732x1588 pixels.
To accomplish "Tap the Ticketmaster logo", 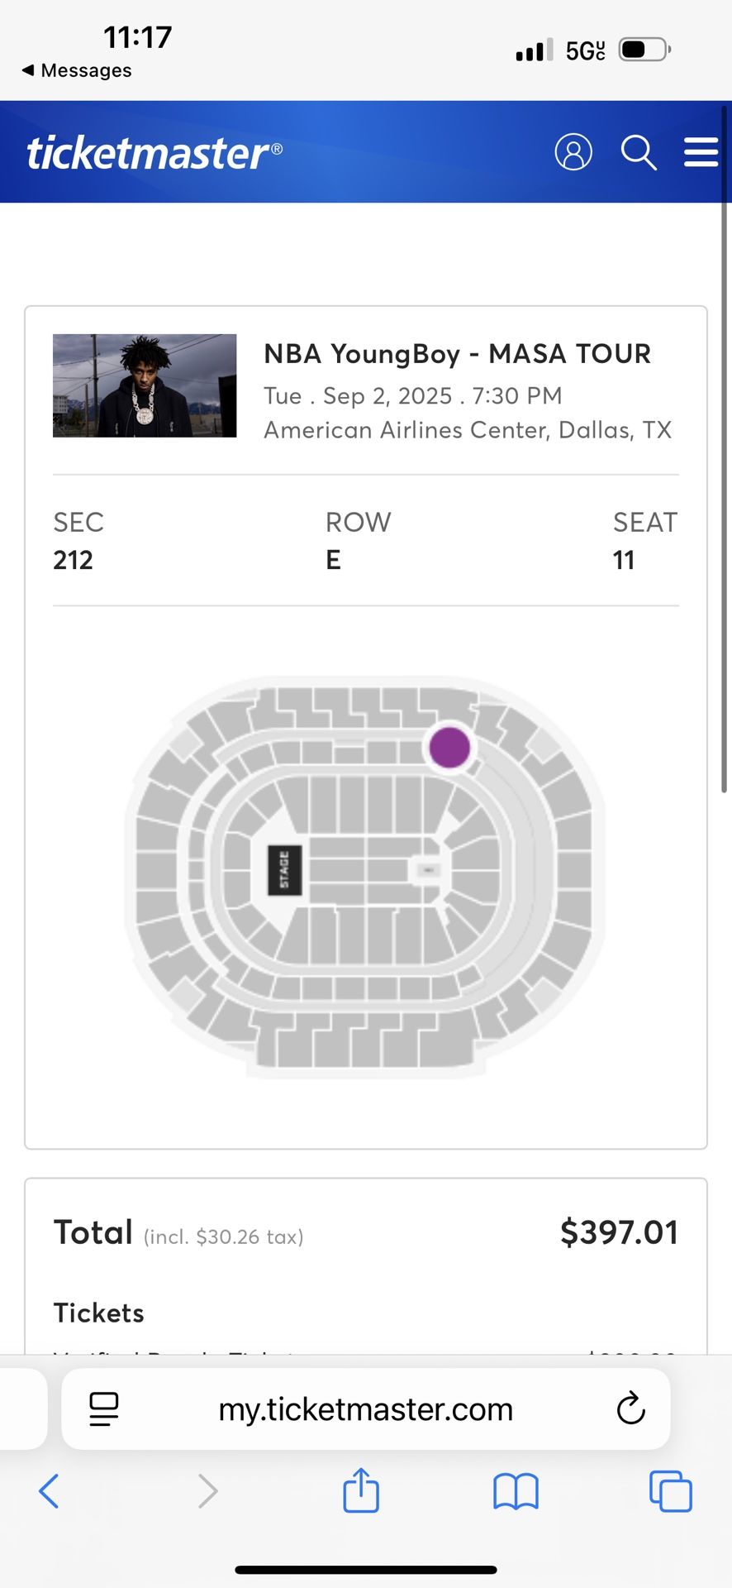I will (154, 151).
